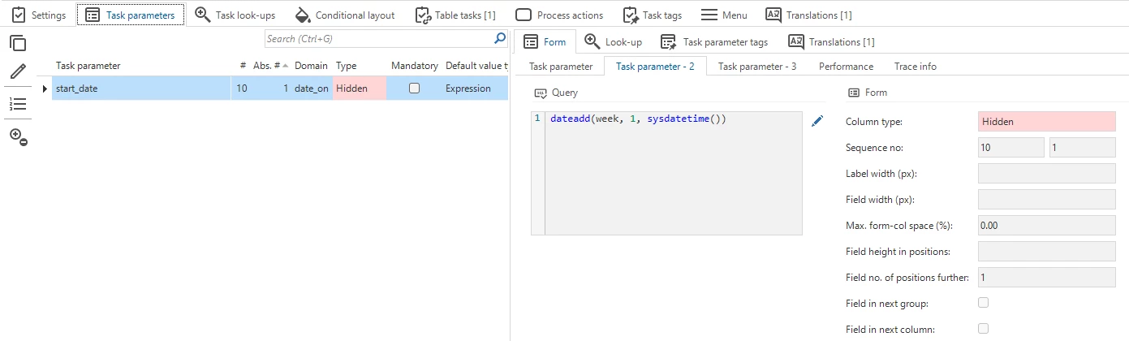Click the pencil edit icon in left sidebar
Image resolution: width=1129 pixels, height=341 pixels.
tap(18, 72)
